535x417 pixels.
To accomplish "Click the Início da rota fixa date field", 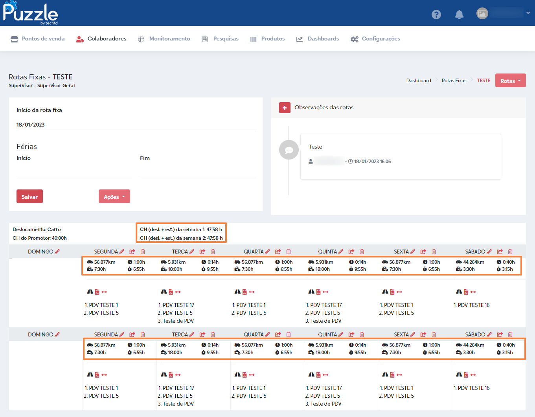I will [136, 125].
